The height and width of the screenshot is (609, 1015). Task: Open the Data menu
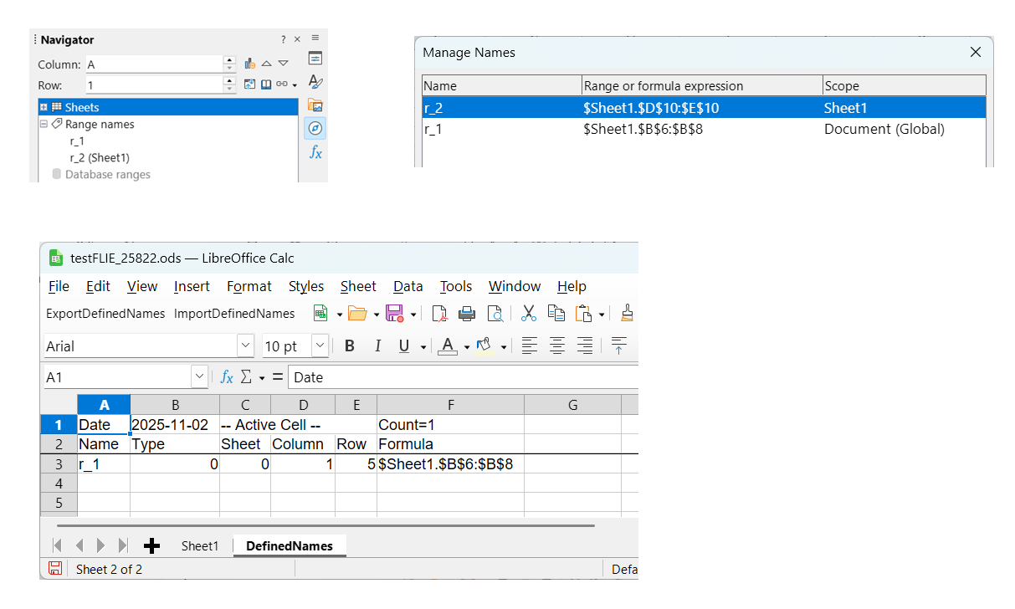pyautogui.click(x=408, y=286)
